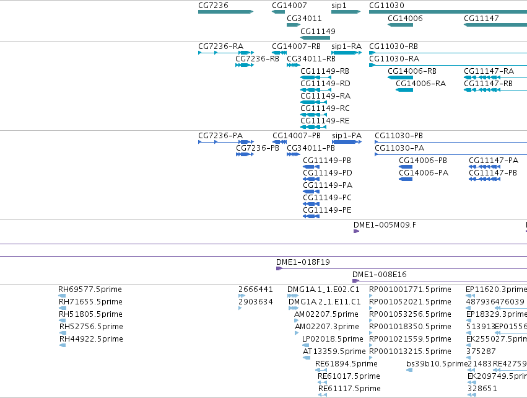Select the CG11147 gene feature

click(495, 25)
